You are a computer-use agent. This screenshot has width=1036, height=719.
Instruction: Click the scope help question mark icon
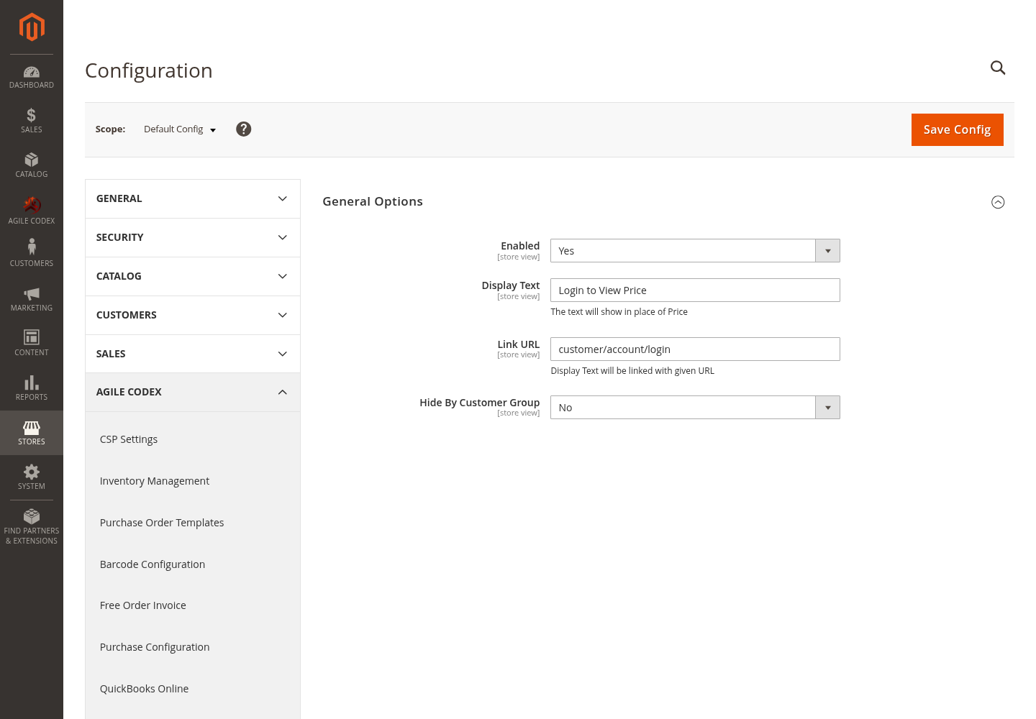coord(244,129)
